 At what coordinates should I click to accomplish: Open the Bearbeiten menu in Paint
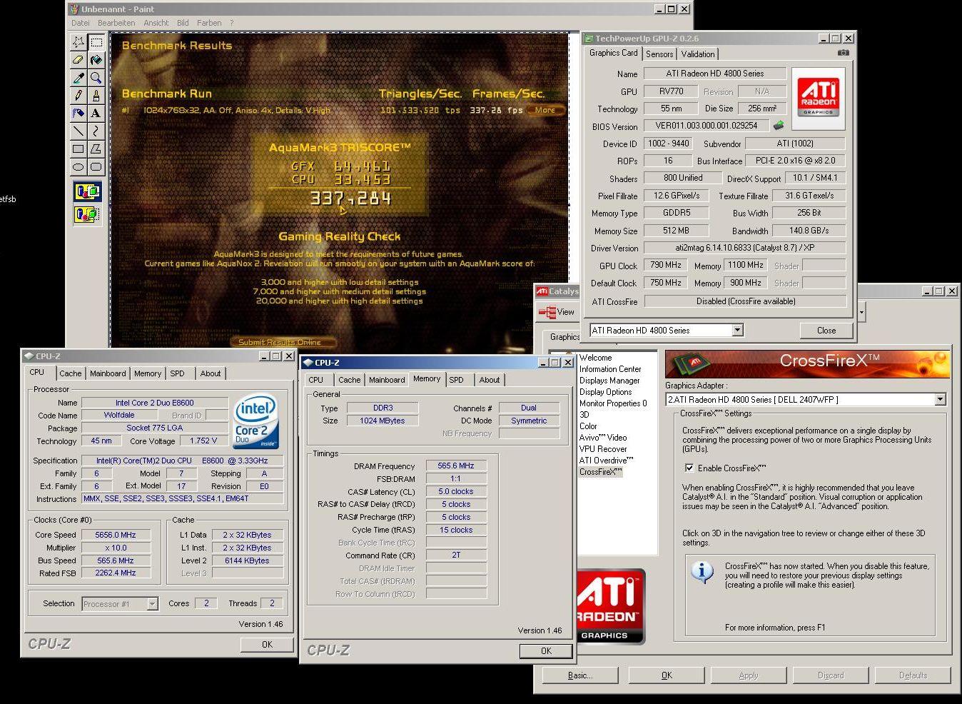pos(116,23)
